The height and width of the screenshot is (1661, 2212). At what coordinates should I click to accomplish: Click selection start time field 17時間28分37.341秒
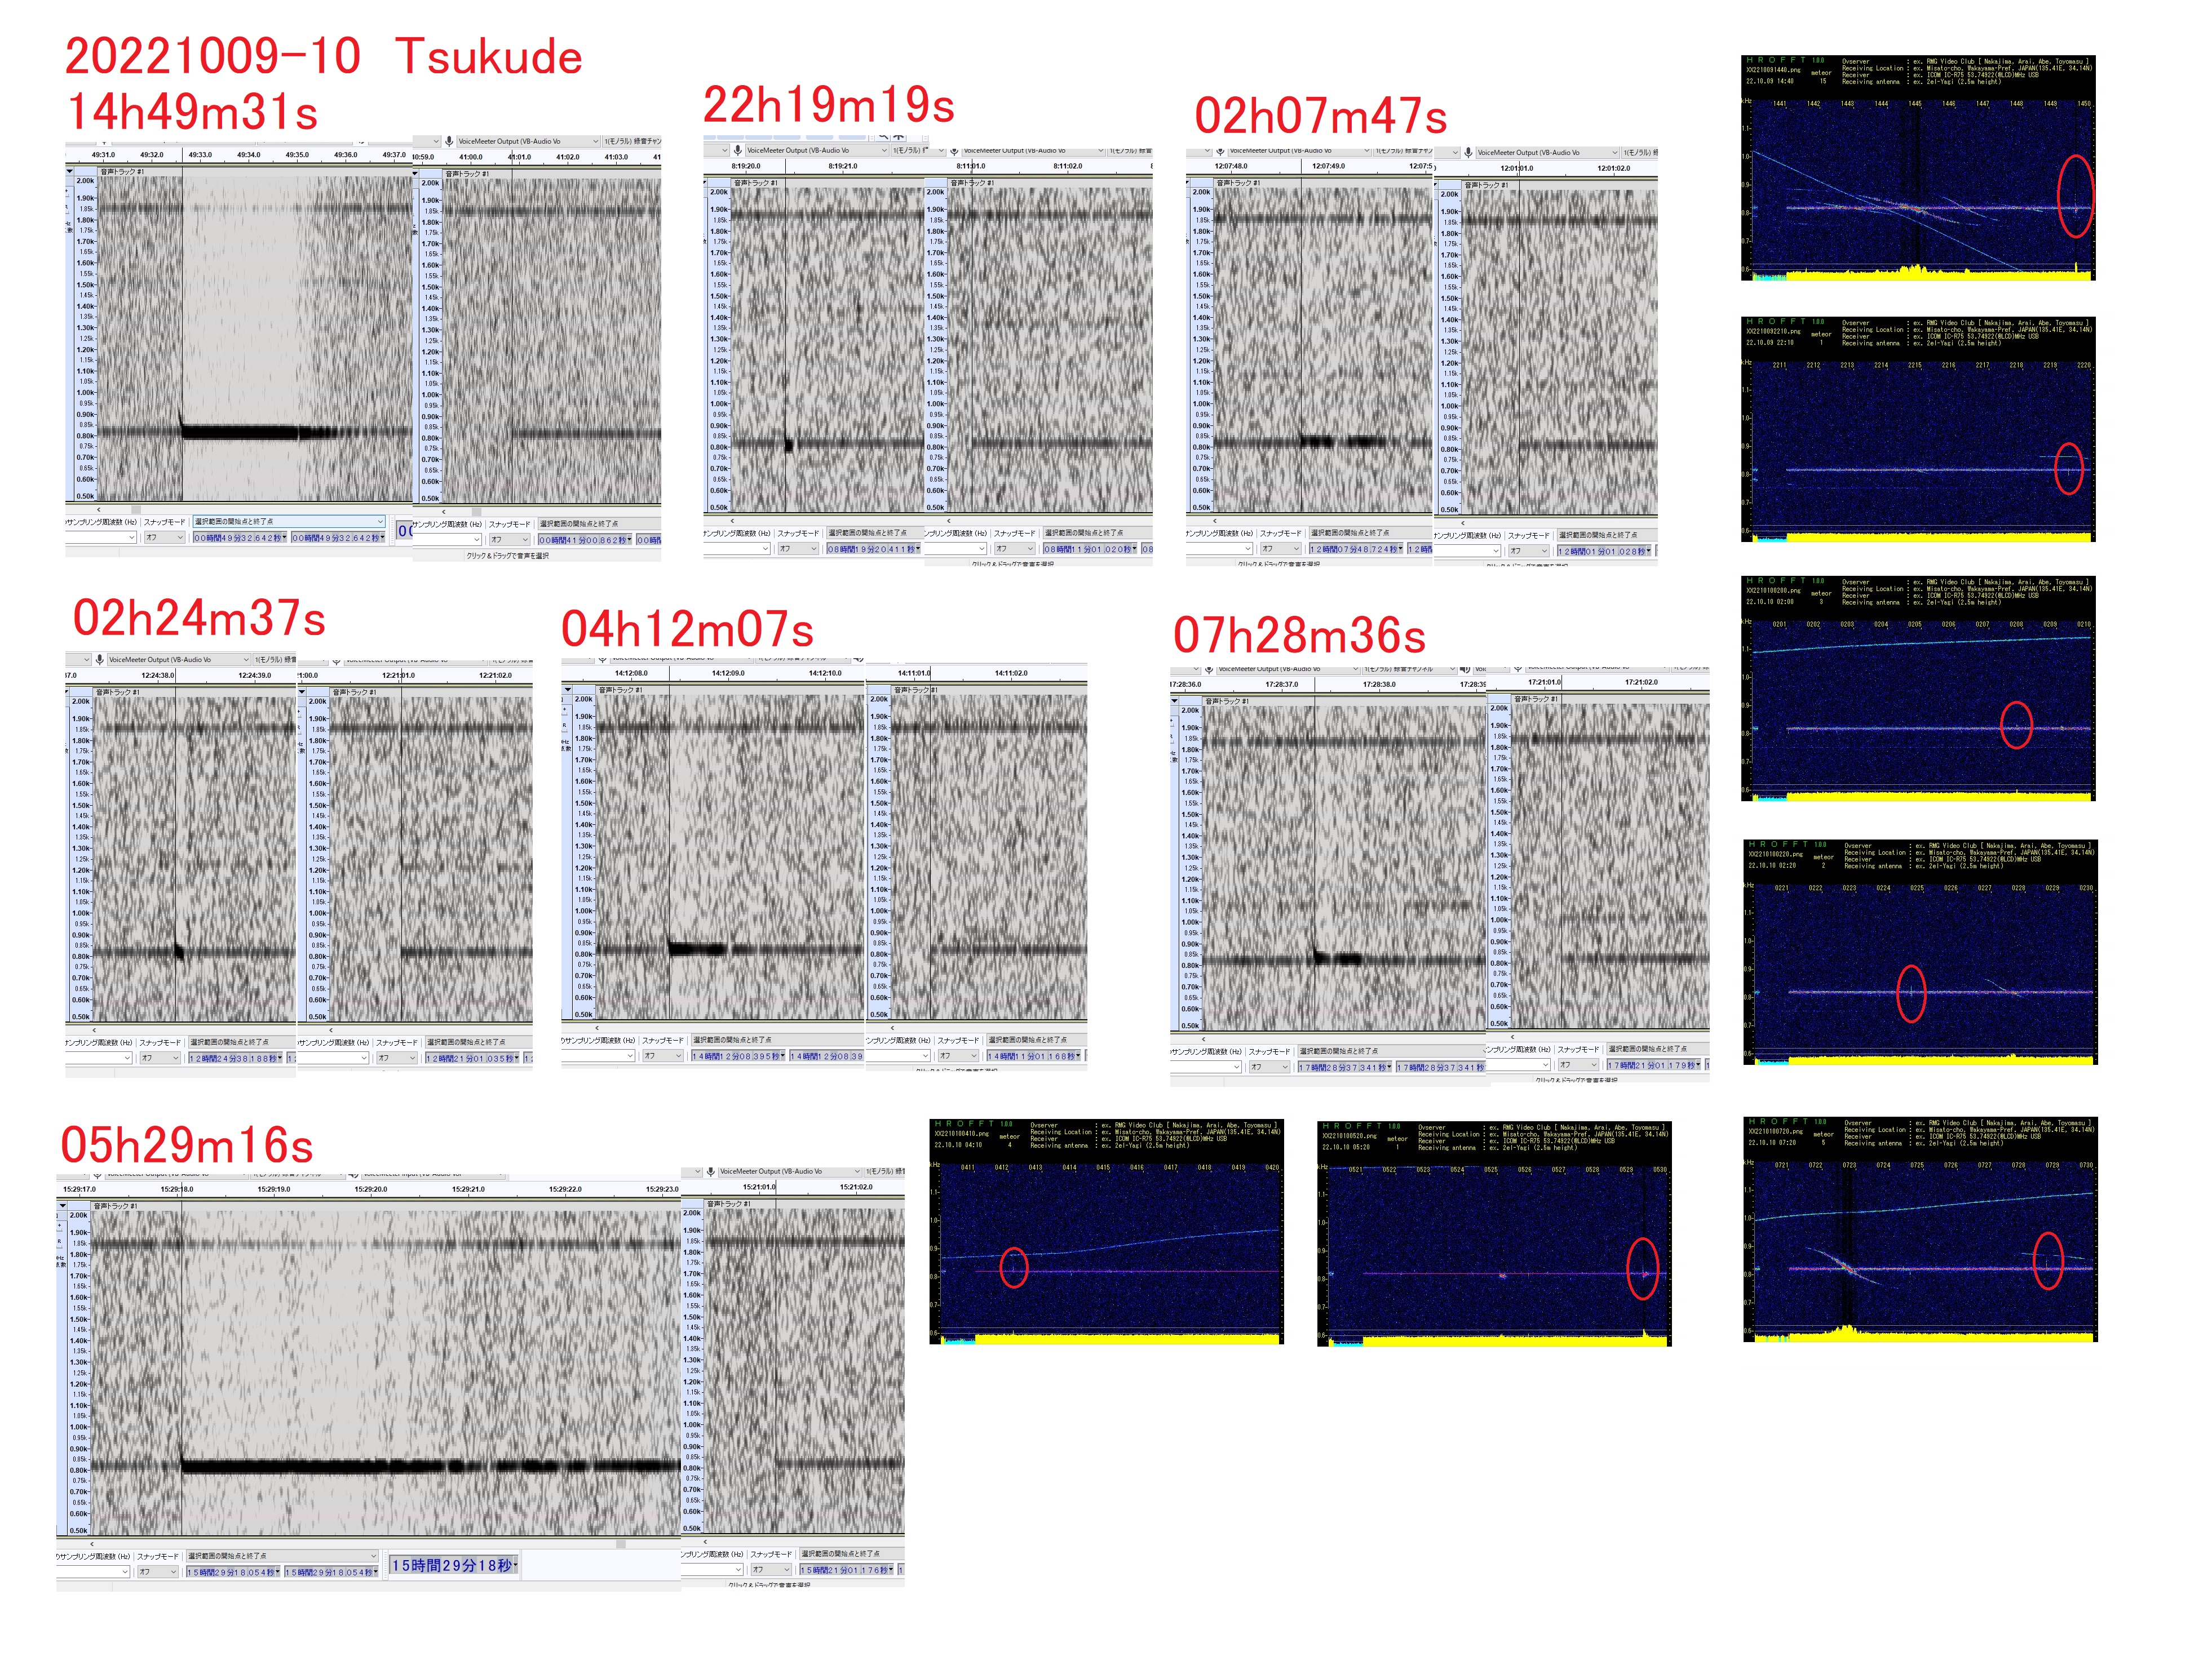[1344, 1067]
